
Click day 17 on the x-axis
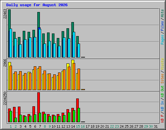tap(88, 126)
